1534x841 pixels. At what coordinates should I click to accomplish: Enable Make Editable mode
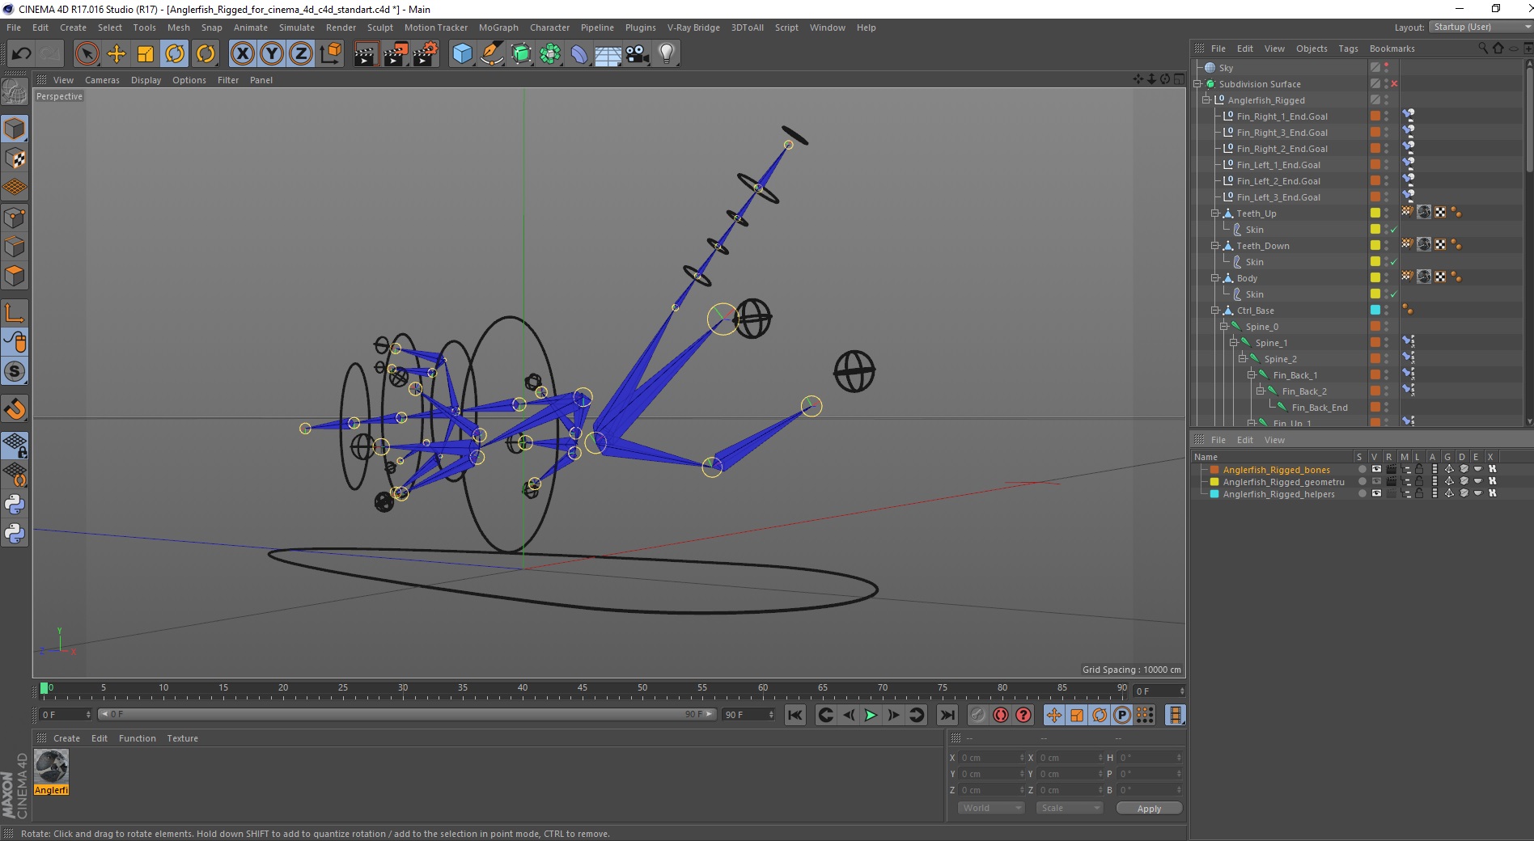click(x=15, y=93)
